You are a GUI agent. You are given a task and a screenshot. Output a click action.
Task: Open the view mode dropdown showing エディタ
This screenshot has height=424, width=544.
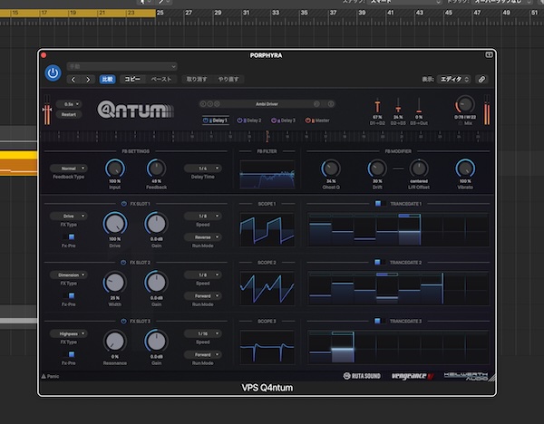tap(454, 80)
